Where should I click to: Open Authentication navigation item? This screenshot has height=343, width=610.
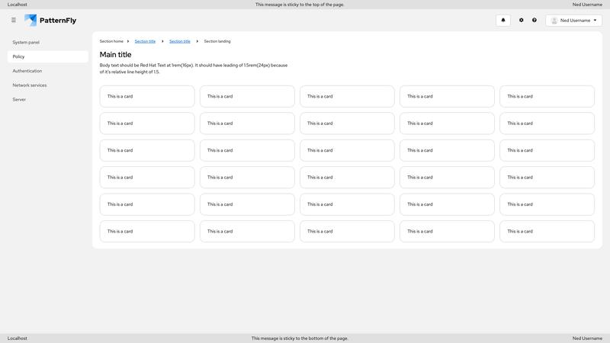point(27,71)
